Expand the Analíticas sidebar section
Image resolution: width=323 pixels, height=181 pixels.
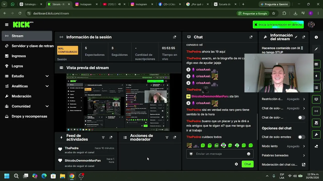(27, 86)
